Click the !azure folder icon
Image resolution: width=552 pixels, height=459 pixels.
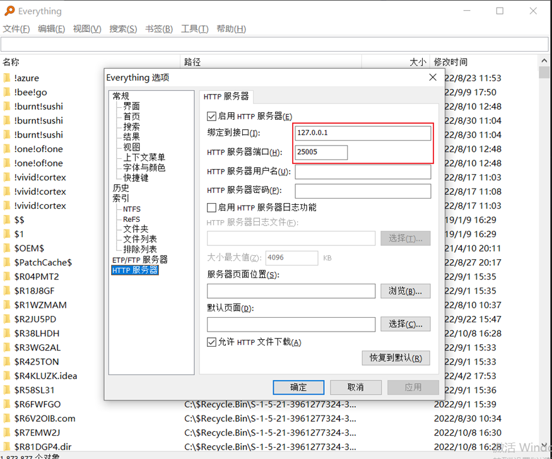tap(7, 78)
